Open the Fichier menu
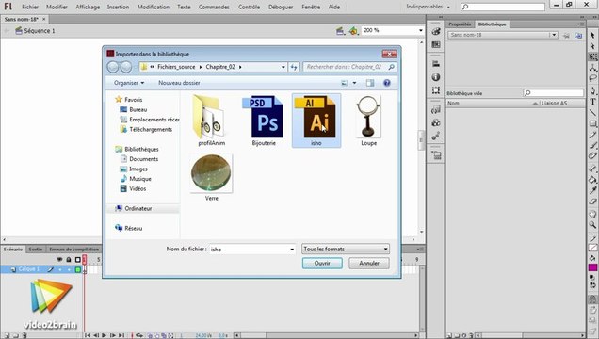Image resolution: width=599 pixels, height=339 pixels. click(30, 7)
